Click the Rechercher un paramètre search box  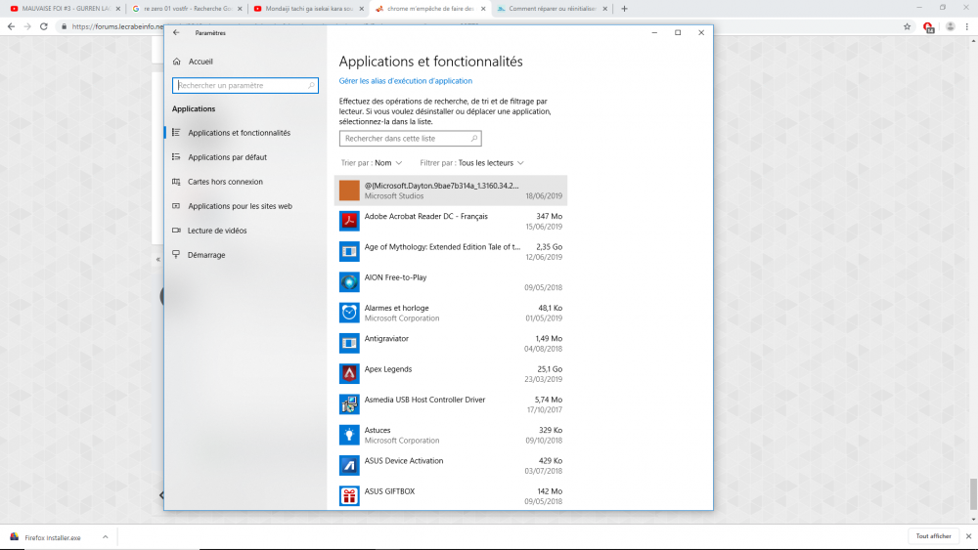pyautogui.click(x=244, y=86)
